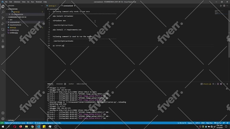The width and height of the screenshot is (230, 129).
Task: Open the Edit menu
Action: point(11,2)
